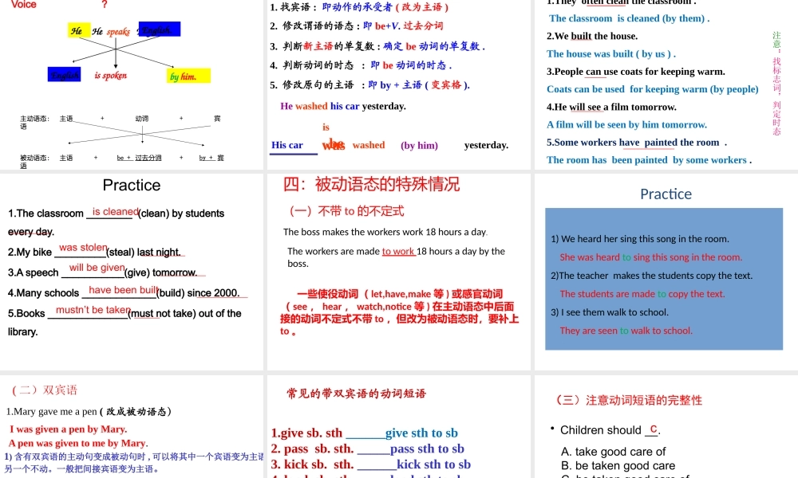Click the red answer 'will be given'
The height and width of the screenshot is (478, 798).
pyautogui.click(x=97, y=268)
